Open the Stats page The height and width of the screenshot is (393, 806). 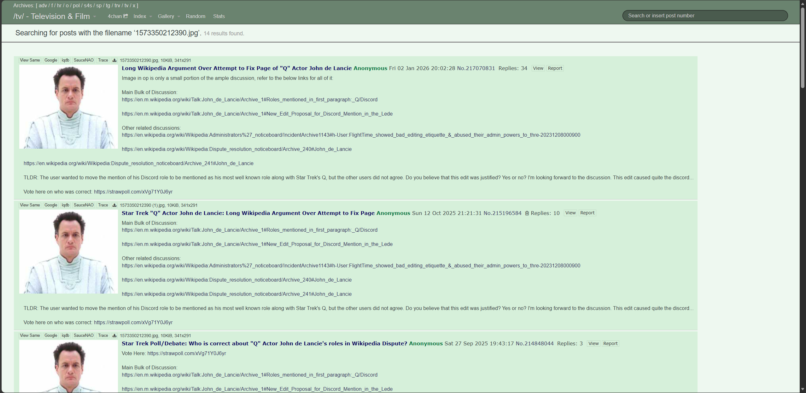pos(219,16)
